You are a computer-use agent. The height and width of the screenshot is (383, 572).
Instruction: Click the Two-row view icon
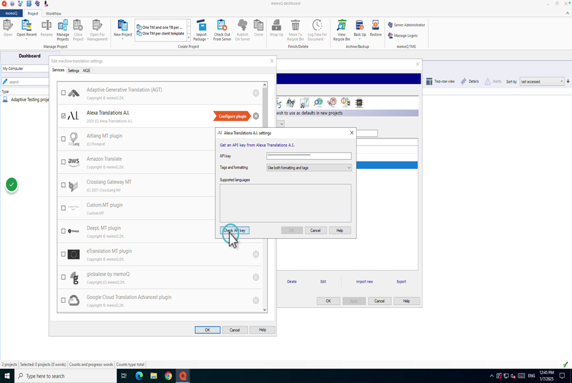point(429,82)
